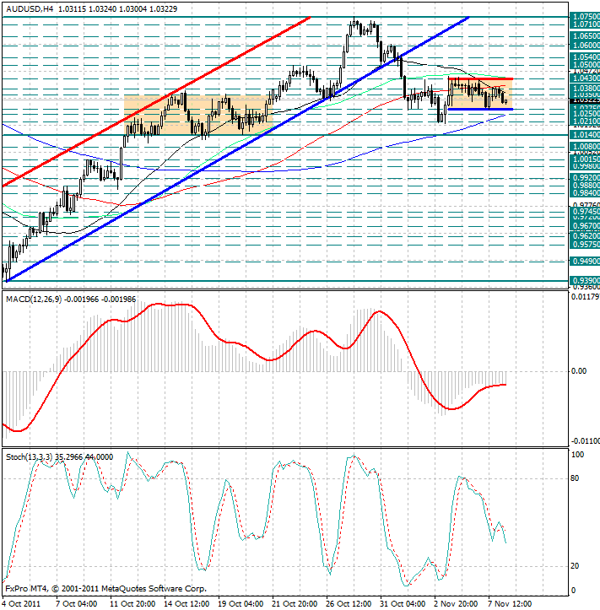600x610 pixels.
Task: Click the large orange consolidation rectangle in mid-October
Action: point(198,115)
